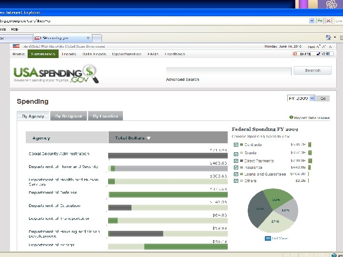Click the USAspending.gov magnifier logo
This screenshot has height=257, width=343.
click(x=91, y=73)
